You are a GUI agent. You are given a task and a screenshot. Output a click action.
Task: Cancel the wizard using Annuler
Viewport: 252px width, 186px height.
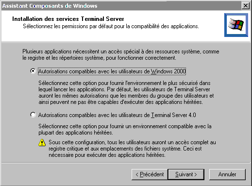tap(227, 174)
